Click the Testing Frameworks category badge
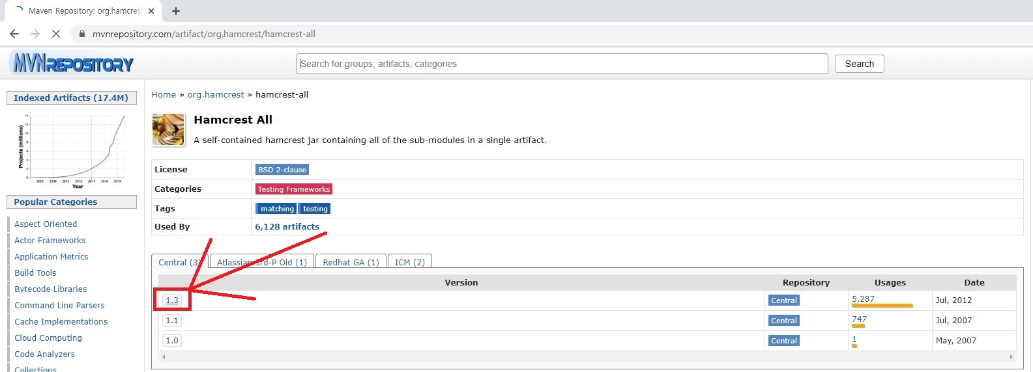 click(x=294, y=189)
